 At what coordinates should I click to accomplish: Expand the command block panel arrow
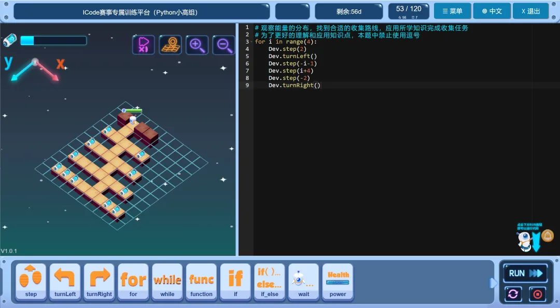[x=493, y=283]
